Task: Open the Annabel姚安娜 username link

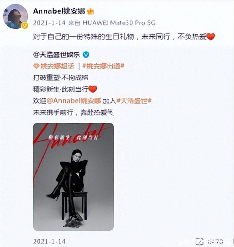Action: tap(59, 11)
